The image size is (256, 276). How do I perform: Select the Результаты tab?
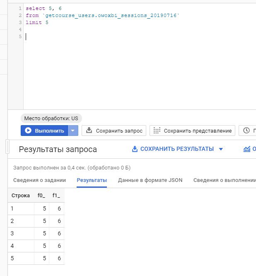pos(92,180)
